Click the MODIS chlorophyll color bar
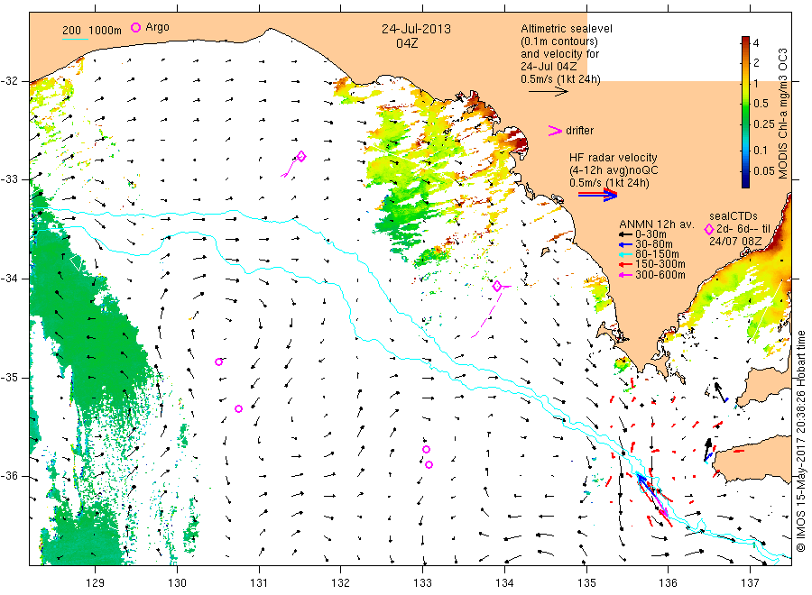The image size is (812, 595). [x=746, y=112]
